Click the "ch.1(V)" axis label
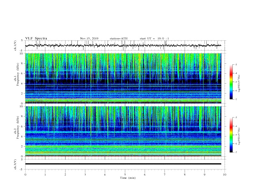The width and height of the screenshot is (253, 196). pos(15,45)
